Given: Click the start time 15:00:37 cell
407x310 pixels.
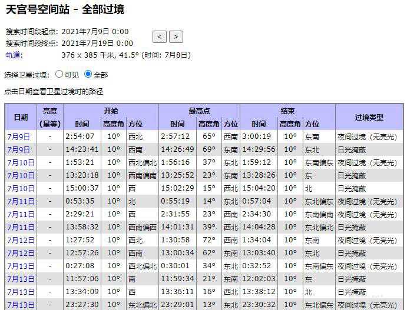Looking at the screenshot, I should 82,188.
